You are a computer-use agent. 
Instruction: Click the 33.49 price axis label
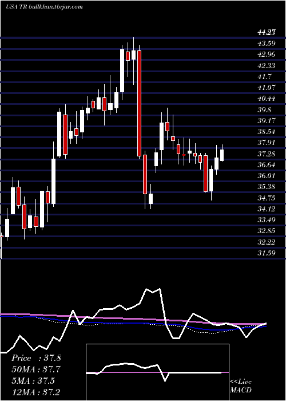tap(267, 220)
